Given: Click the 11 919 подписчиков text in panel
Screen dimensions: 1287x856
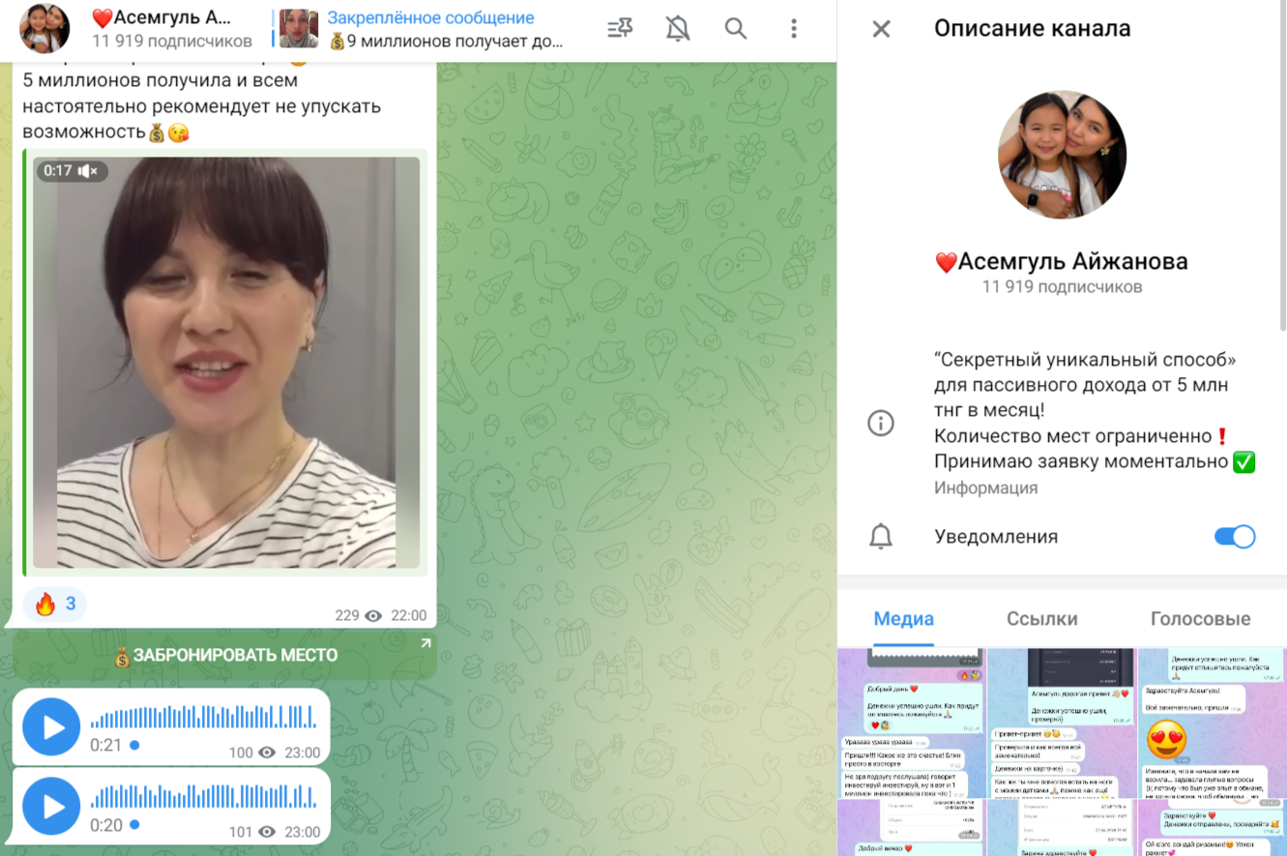Looking at the screenshot, I should coord(1062,287).
